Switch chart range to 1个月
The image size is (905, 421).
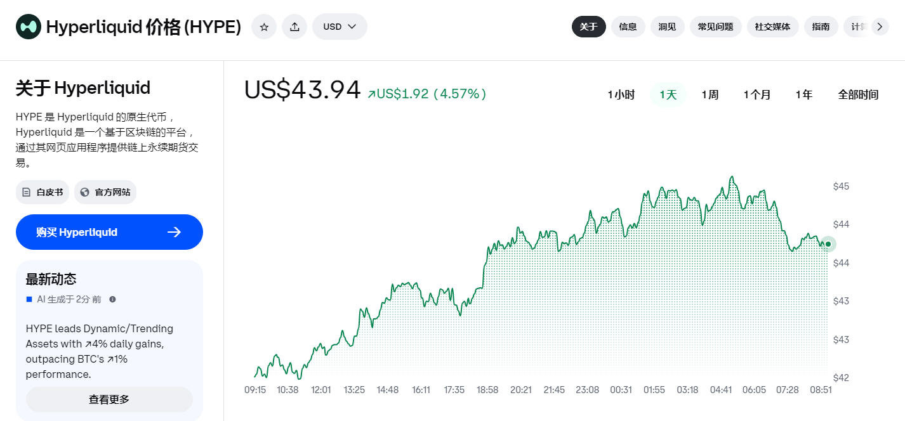coord(757,94)
